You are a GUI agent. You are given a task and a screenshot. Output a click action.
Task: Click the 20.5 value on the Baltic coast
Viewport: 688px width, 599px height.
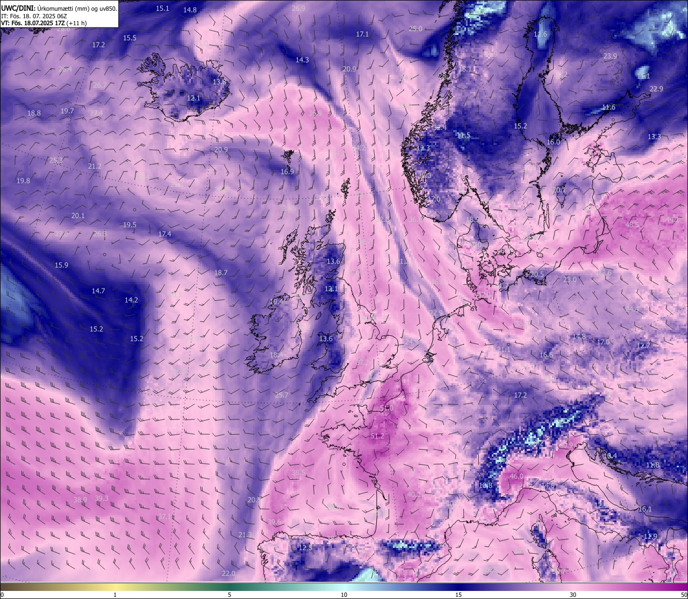[537, 274]
